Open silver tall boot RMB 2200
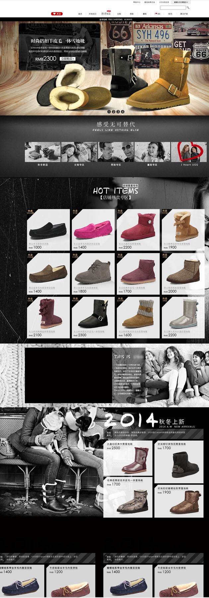Viewport: 209px width, 598px height. tap(183, 318)
